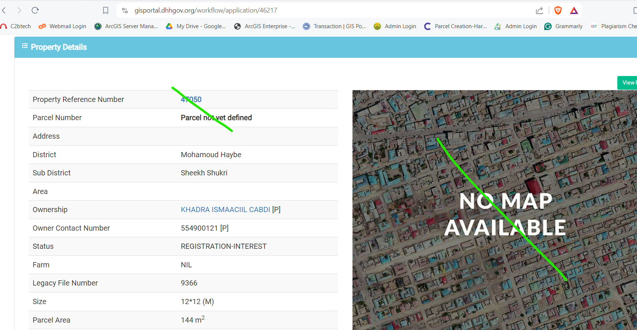Click the 'Property Reference Number' label
637x330 pixels.
78,99
